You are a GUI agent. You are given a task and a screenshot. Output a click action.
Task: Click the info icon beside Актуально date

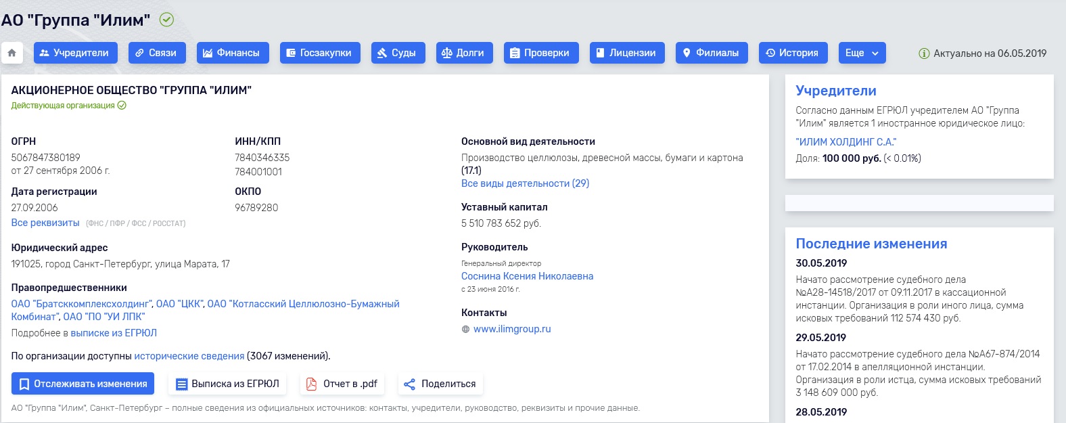(x=924, y=53)
